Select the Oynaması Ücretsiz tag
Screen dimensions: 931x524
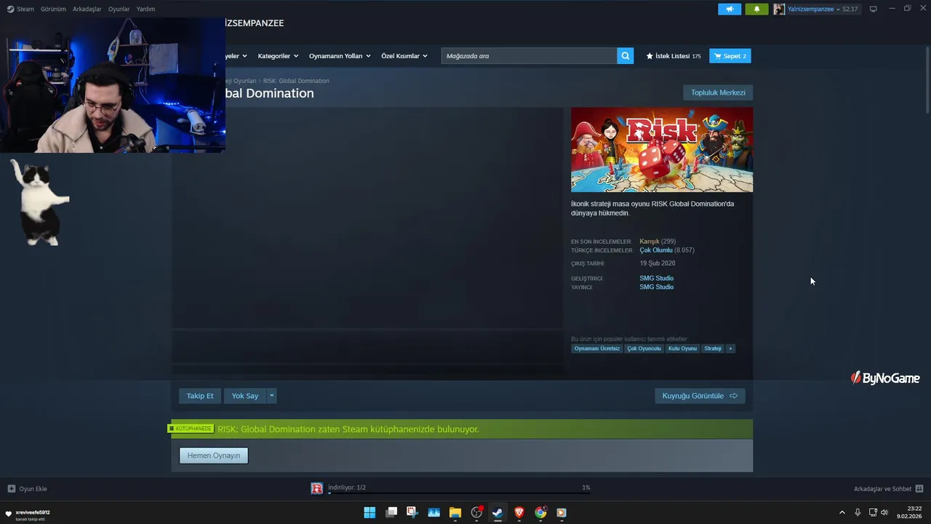(x=597, y=349)
